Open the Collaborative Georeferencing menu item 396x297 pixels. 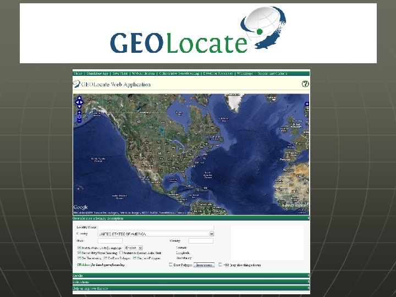179,74
